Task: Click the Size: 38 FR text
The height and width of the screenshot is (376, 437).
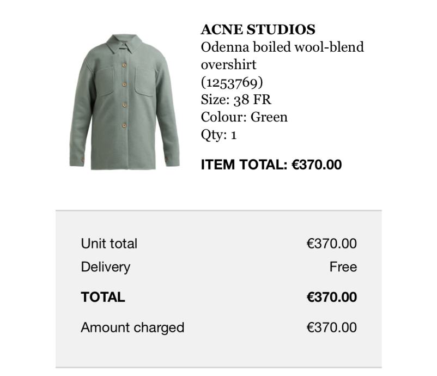Action: (236, 100)
